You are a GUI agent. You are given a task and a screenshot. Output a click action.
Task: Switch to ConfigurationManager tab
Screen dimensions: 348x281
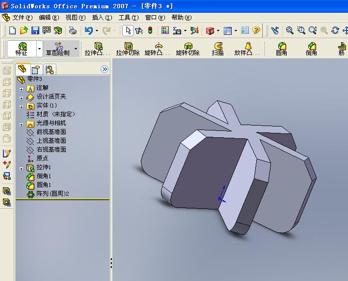point(50,70)
